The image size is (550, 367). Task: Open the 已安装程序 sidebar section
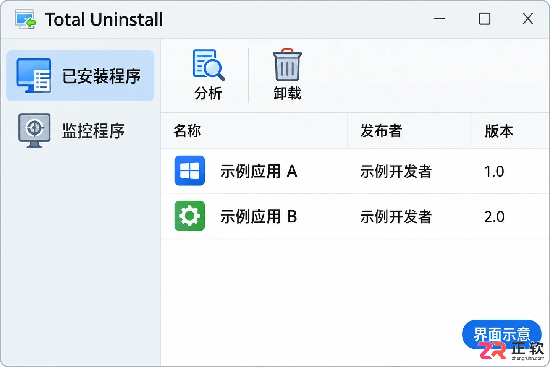click(x=81, y=76)
